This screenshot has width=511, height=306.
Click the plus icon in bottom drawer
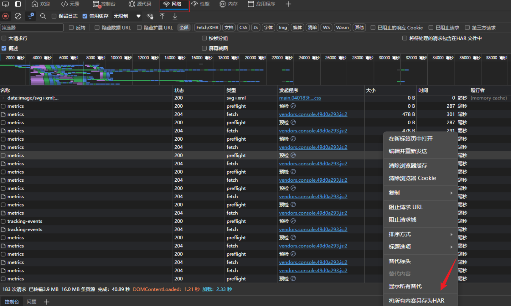tap(47, 302)
